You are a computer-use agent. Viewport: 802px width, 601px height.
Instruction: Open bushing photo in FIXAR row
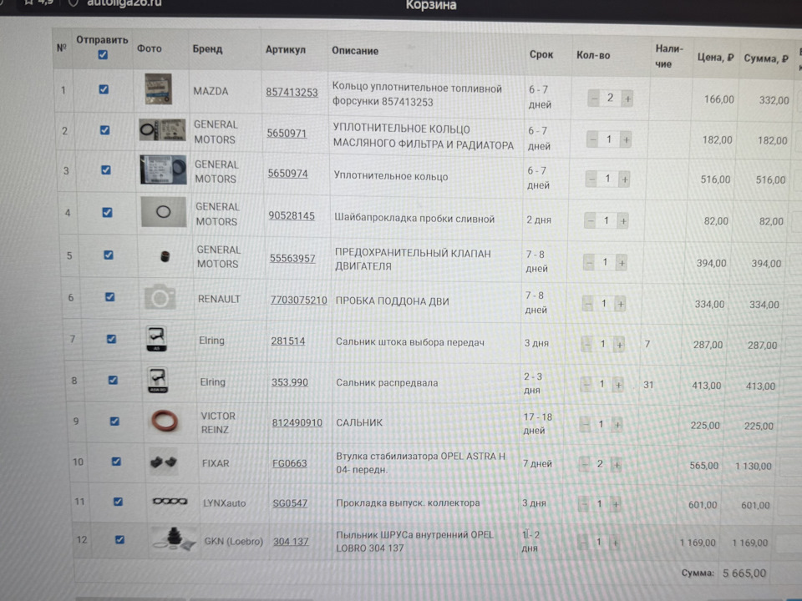click(x=164, y=462)
